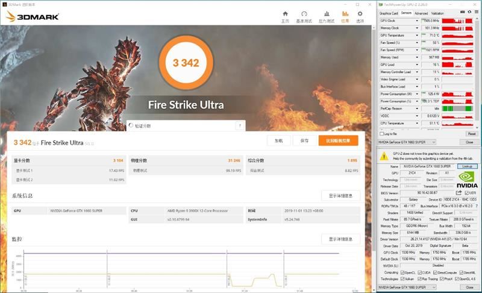Open the VDDC sensor dropdown arrow
The width and height of the screenshot is (482, 293).
pyautogui.click(x=417, y=116)
